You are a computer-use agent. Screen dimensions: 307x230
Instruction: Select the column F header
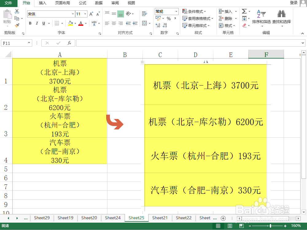266,55
